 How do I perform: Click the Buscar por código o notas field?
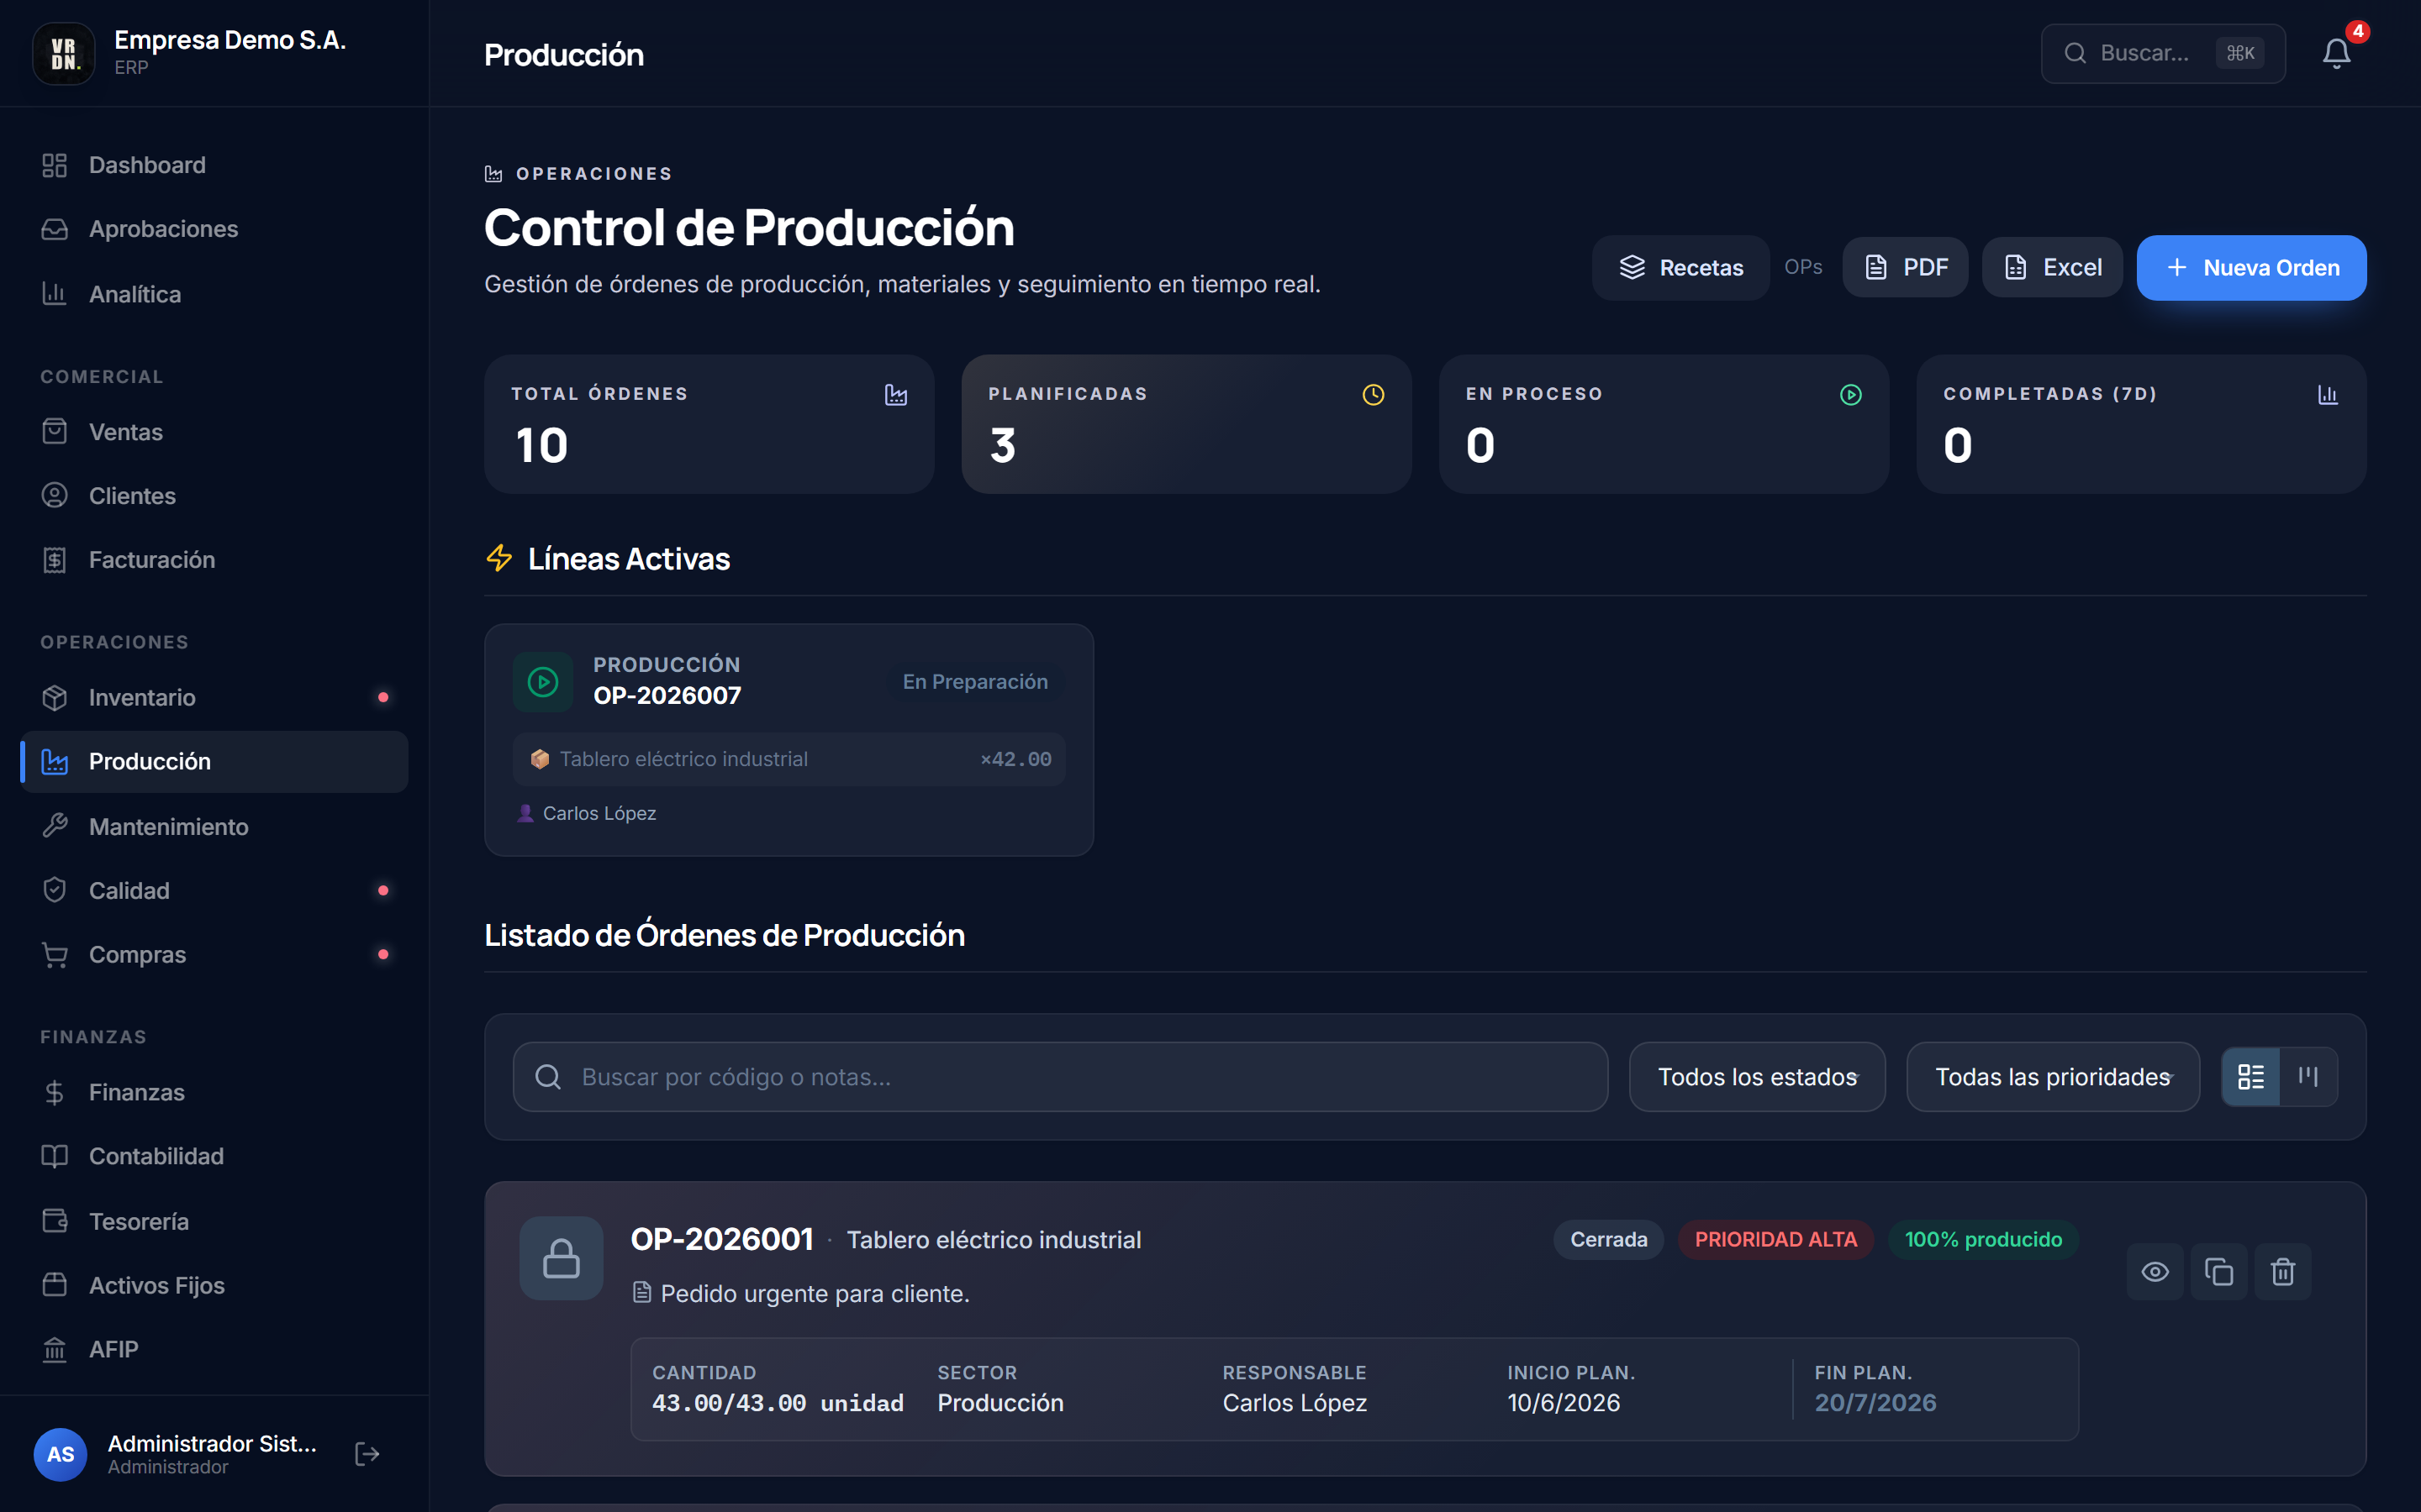pyautogui.click(x=1060, y=1077)
